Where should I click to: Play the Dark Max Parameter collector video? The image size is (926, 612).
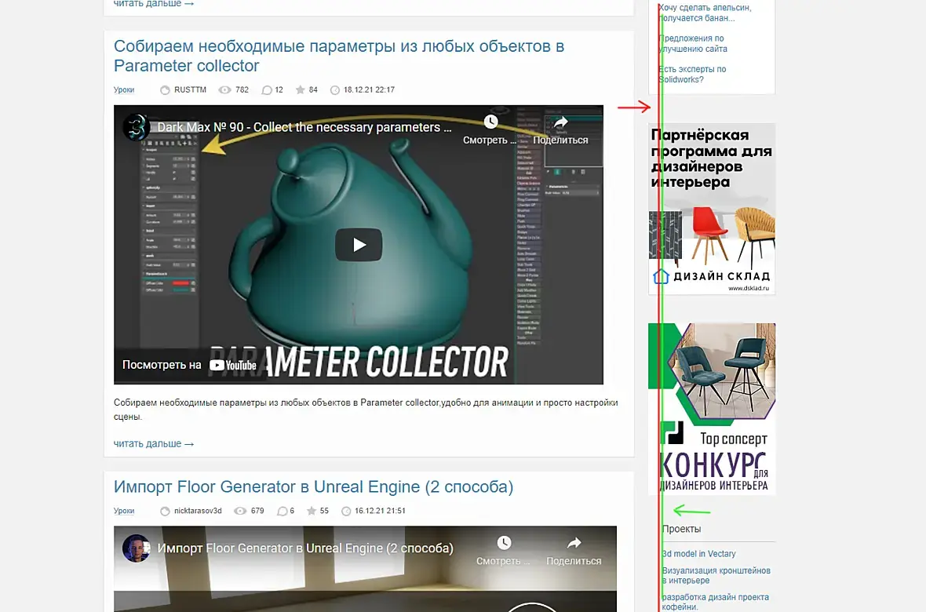tap(359, 245)
